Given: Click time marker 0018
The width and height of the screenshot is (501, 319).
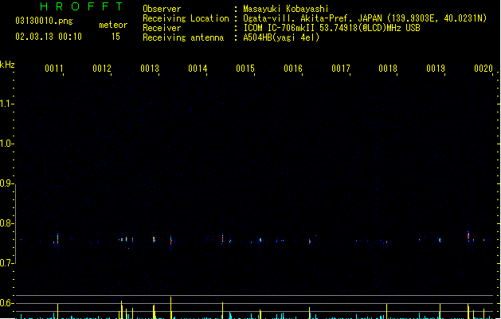Looking at the screenshot, I should pos(388,69).
